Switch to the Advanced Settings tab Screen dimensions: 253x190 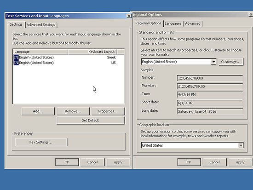click(41, 25)
